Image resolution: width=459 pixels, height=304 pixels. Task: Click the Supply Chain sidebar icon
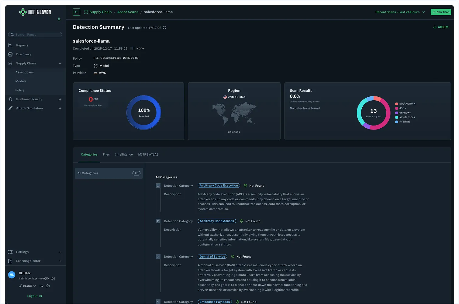(x=10, y=63)
